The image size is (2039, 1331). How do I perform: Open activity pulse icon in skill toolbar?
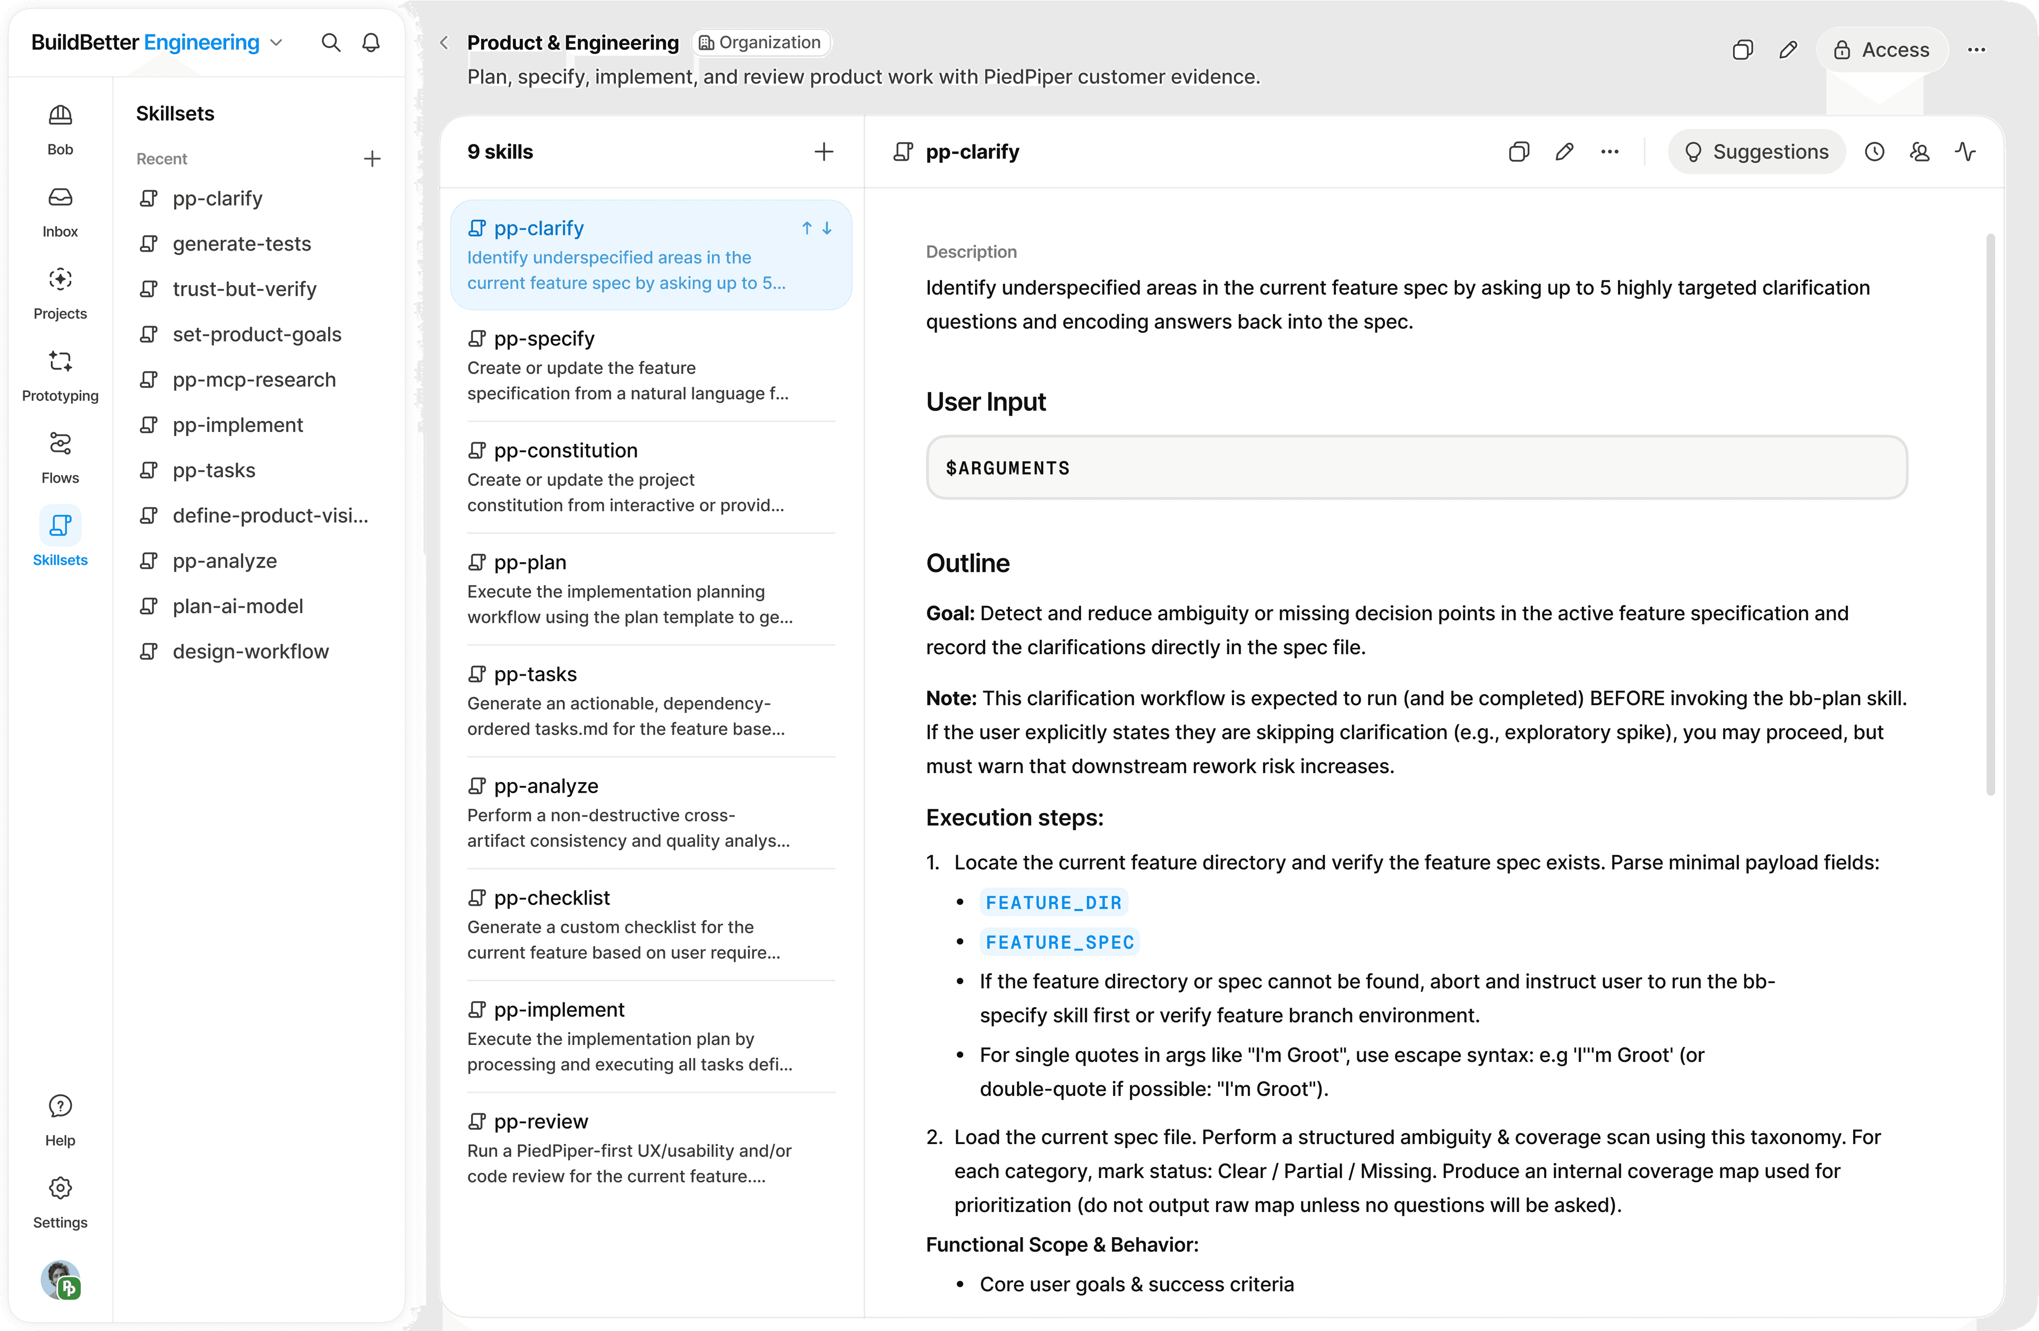pos(1965,152)
